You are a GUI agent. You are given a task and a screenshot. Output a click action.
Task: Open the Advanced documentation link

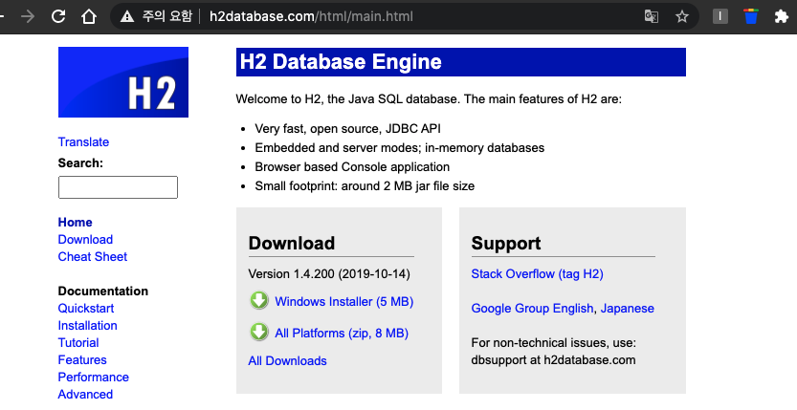point(85,395)
